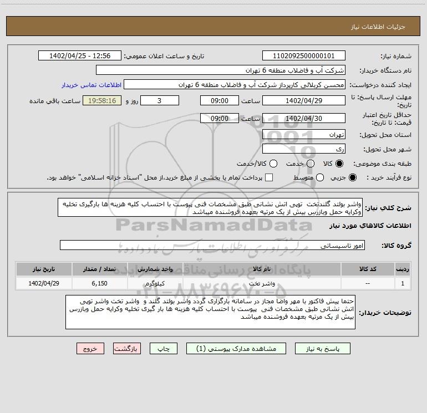The height and width of the screenshot is (413, 427).
Task: Select the کالا/خدمت radio button
Action: (273, 164)
